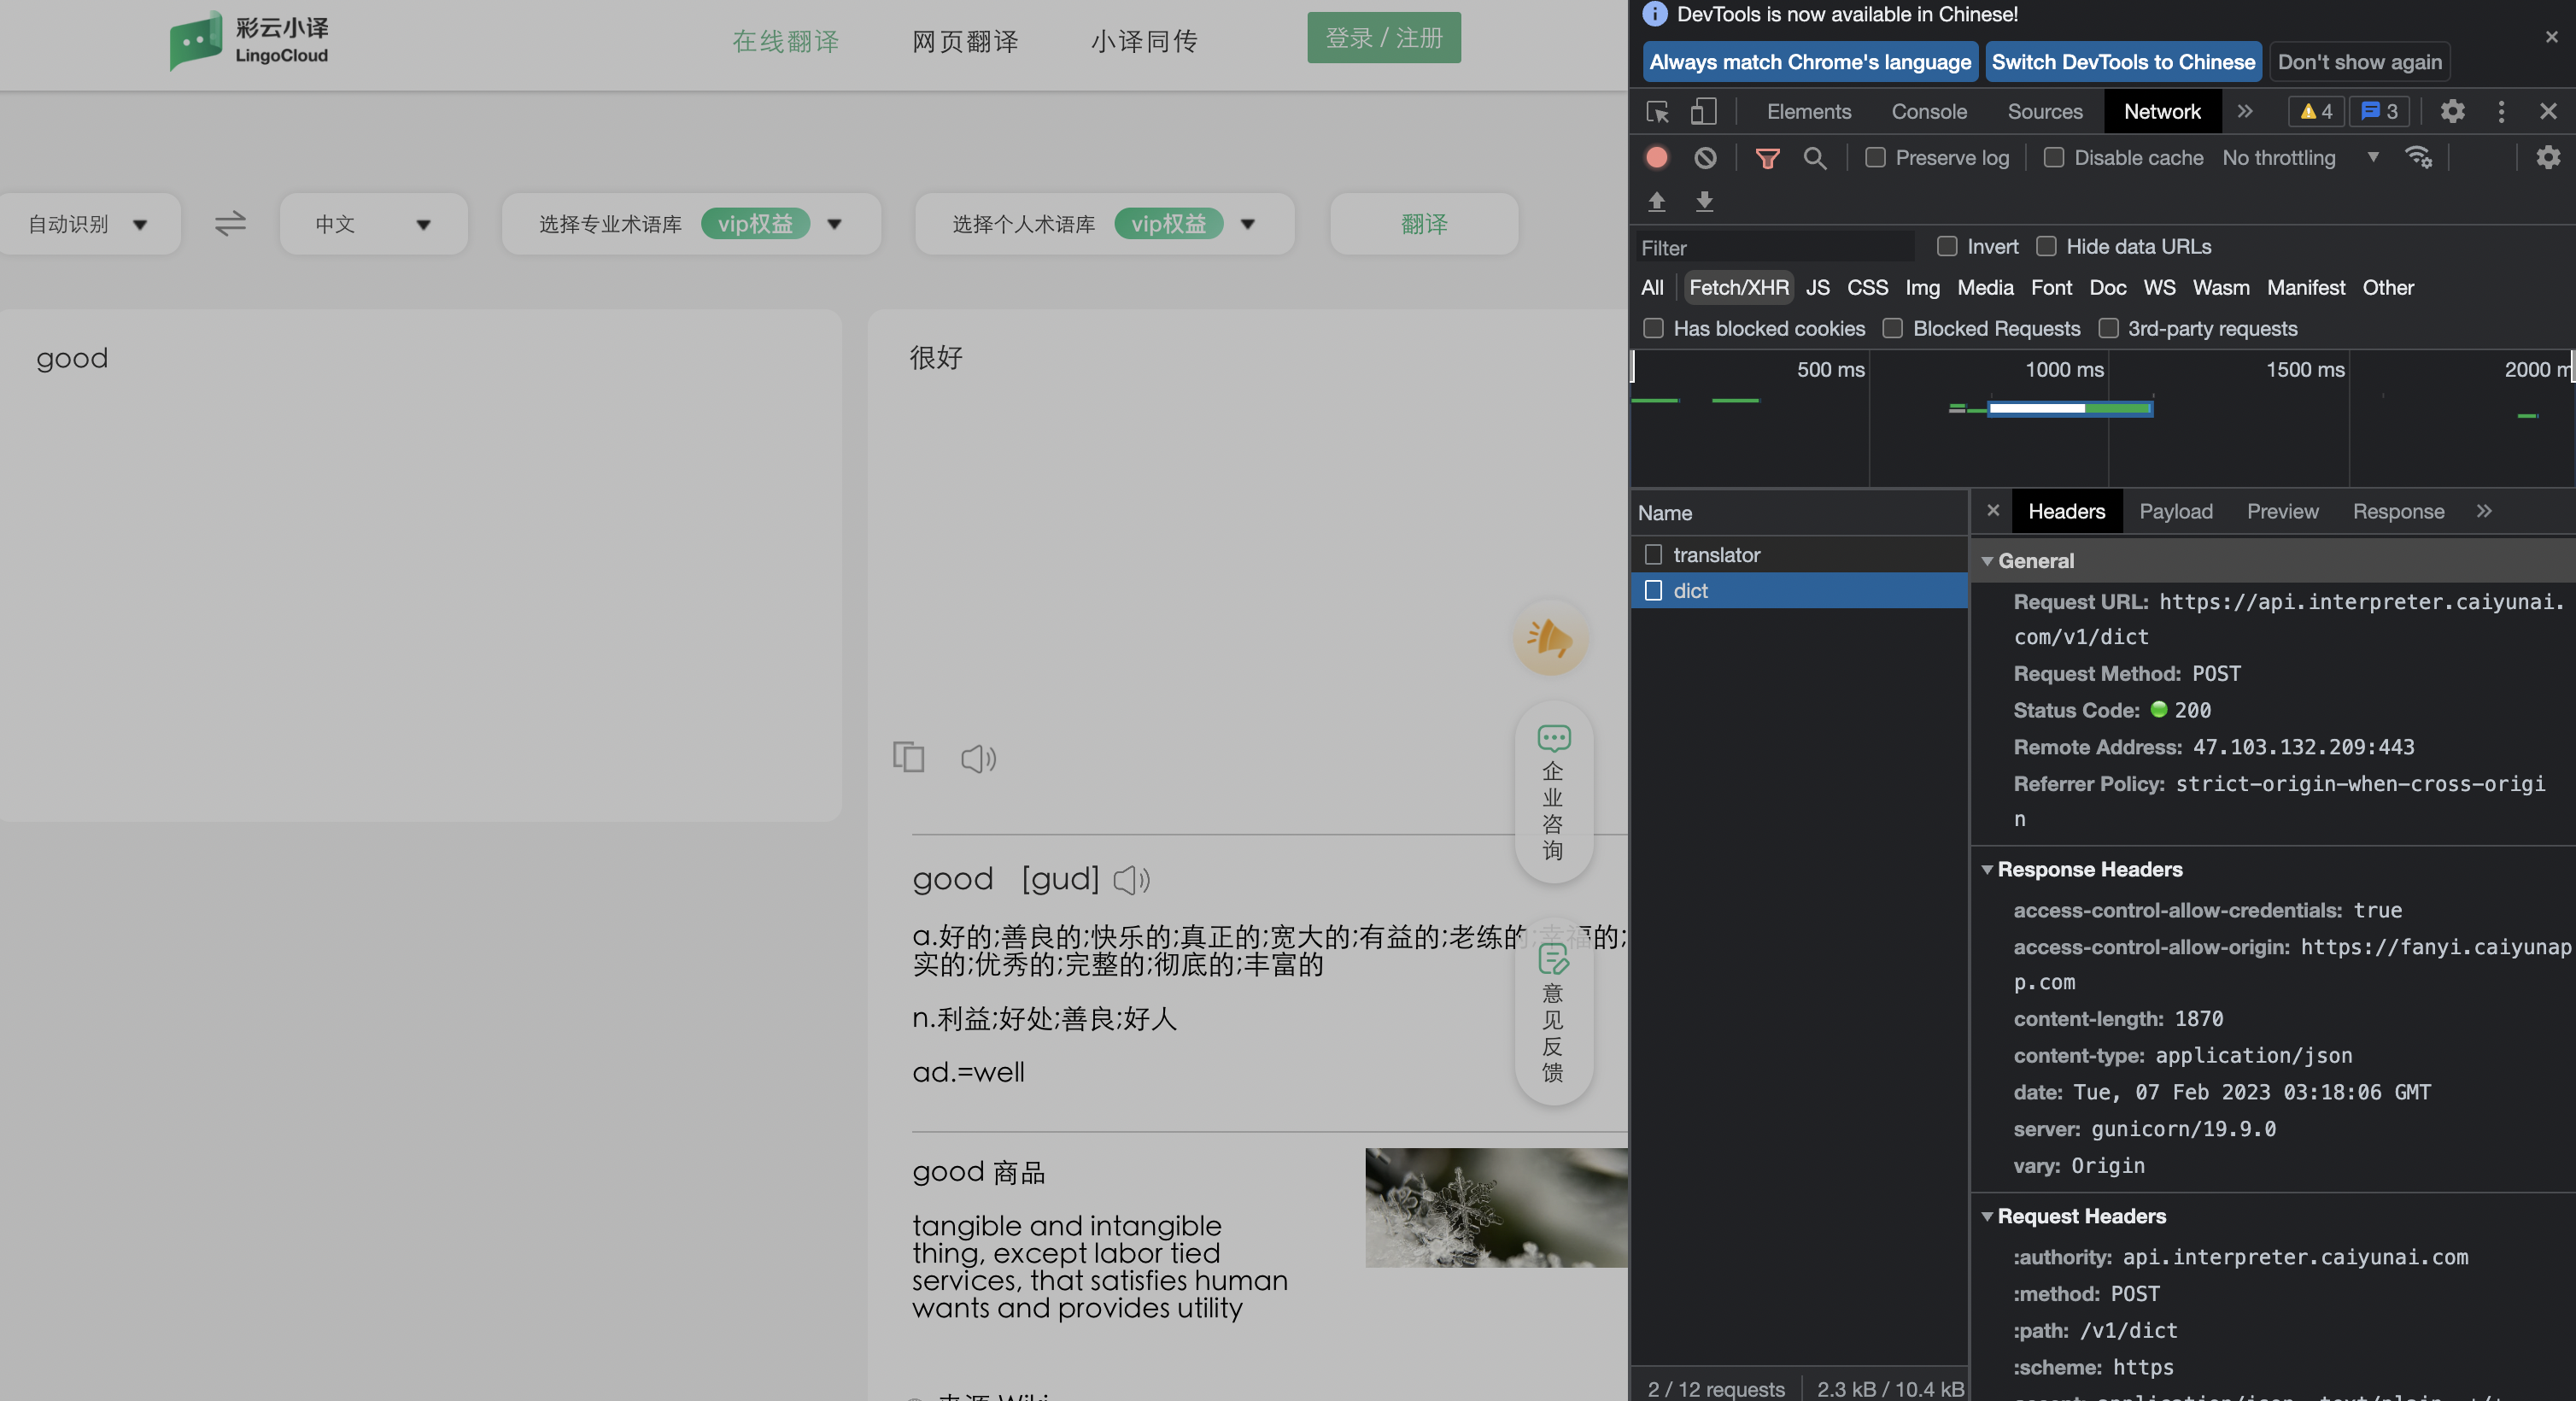Image resolution: width=2576 pixels, height=1401 pixels.
Task: Open the 自动识别 source language dropdown
Action: [88, 224]
